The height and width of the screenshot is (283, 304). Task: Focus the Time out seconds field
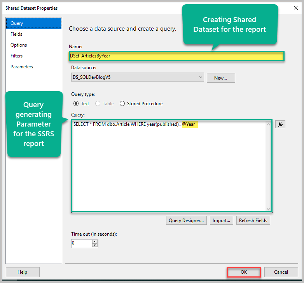82,243
